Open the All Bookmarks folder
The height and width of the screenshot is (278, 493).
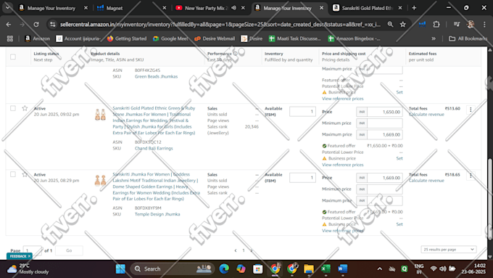468,38
